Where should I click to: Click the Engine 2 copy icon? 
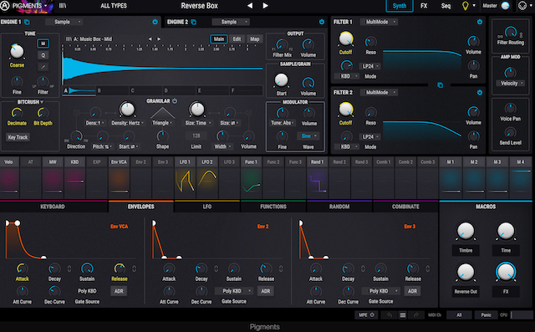pyautogui.click(x=193, y=23)
